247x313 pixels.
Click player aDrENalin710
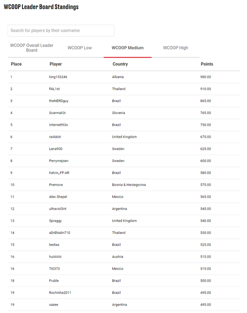point(60,233)
